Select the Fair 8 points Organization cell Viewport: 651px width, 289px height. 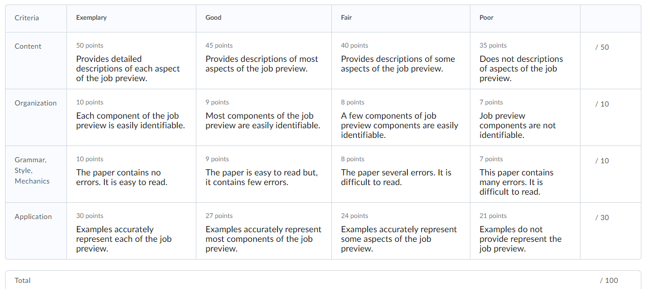tap(401, 118)
